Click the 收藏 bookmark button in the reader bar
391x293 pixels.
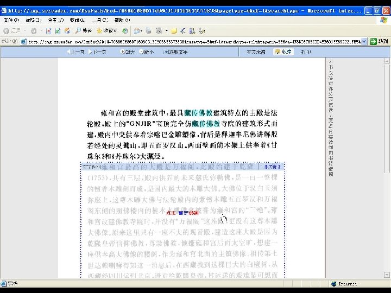(283, 52)
